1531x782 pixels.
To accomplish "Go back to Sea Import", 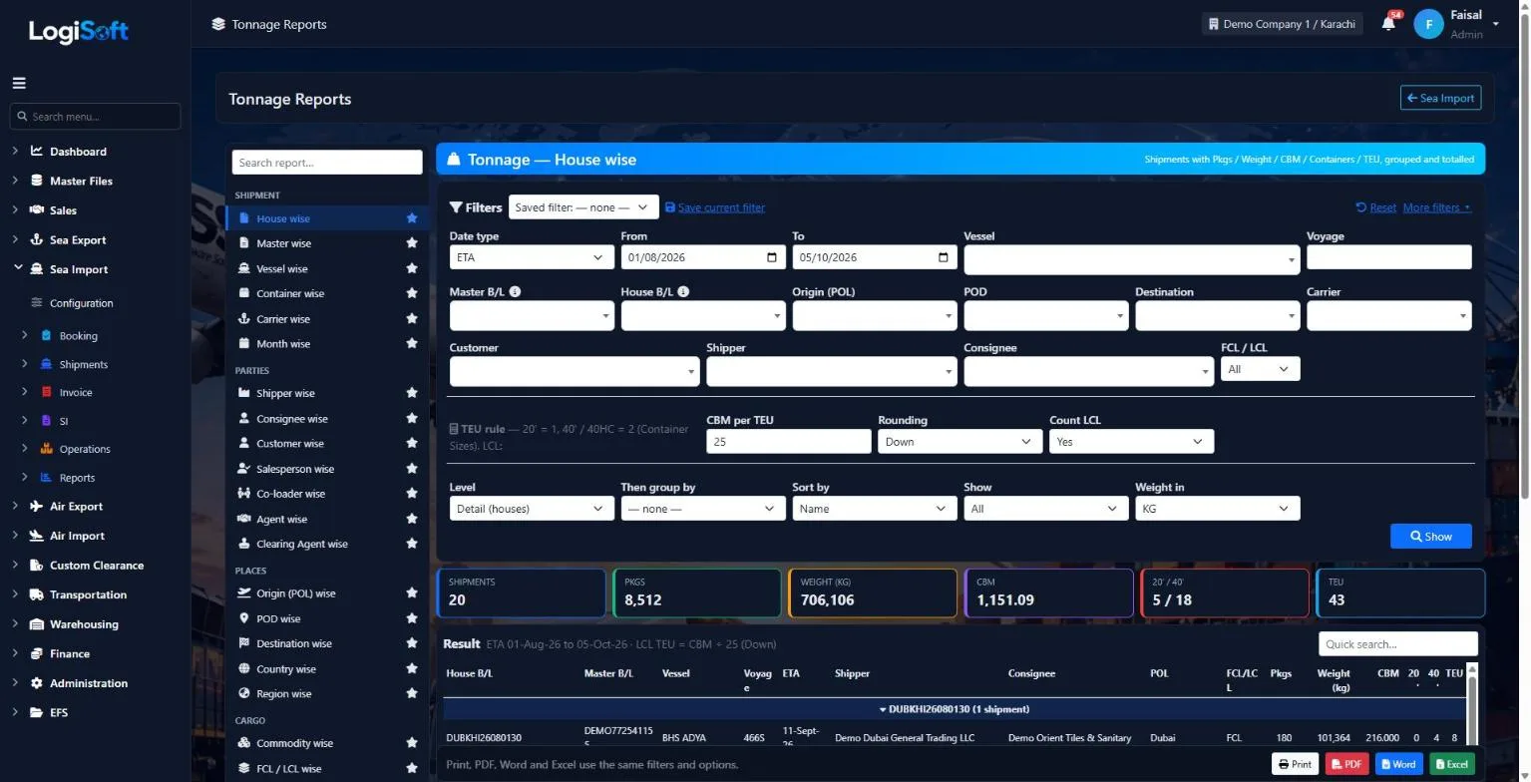I will click(1440, 98).
